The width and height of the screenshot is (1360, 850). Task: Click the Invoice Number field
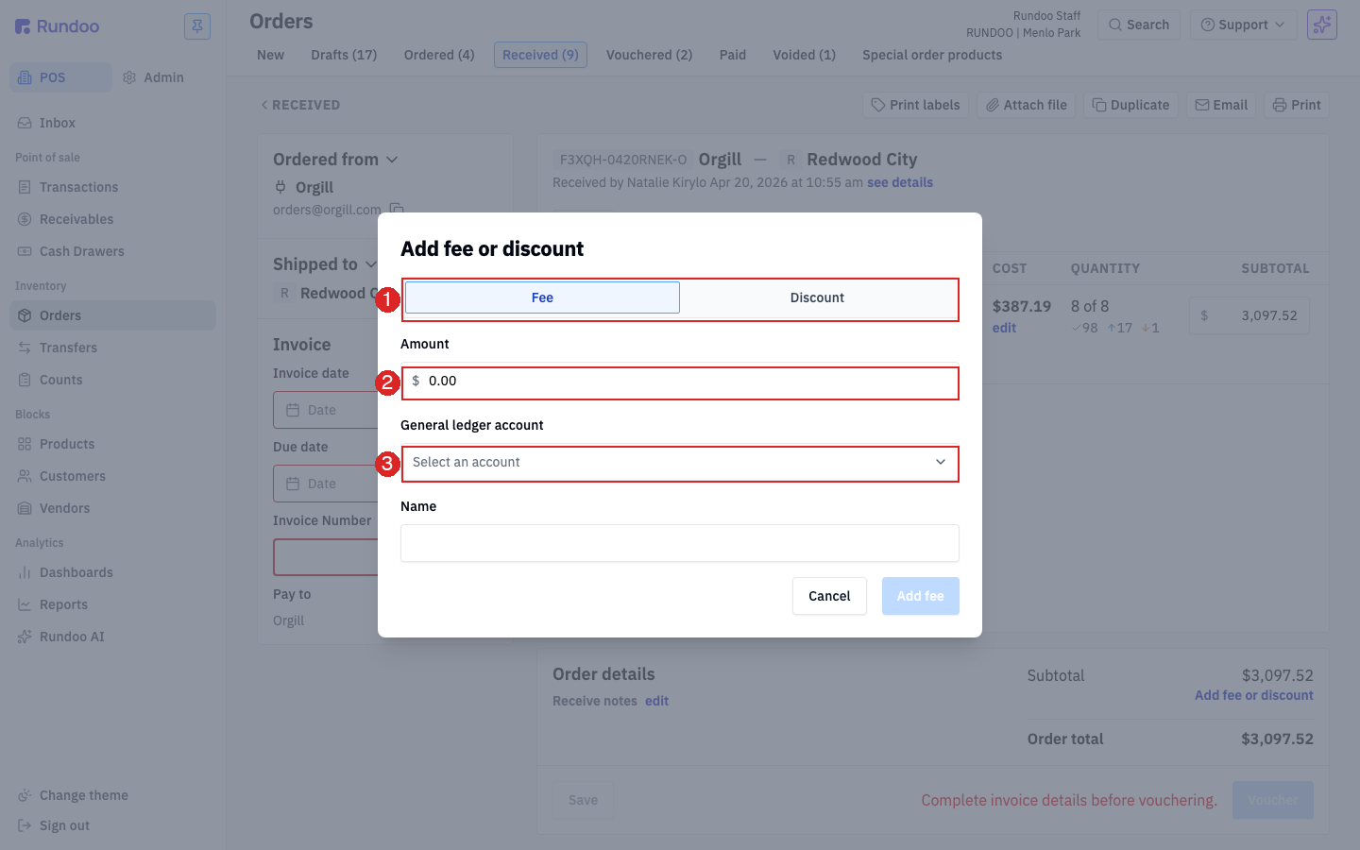pyautogui.click(x=326, y=557)
